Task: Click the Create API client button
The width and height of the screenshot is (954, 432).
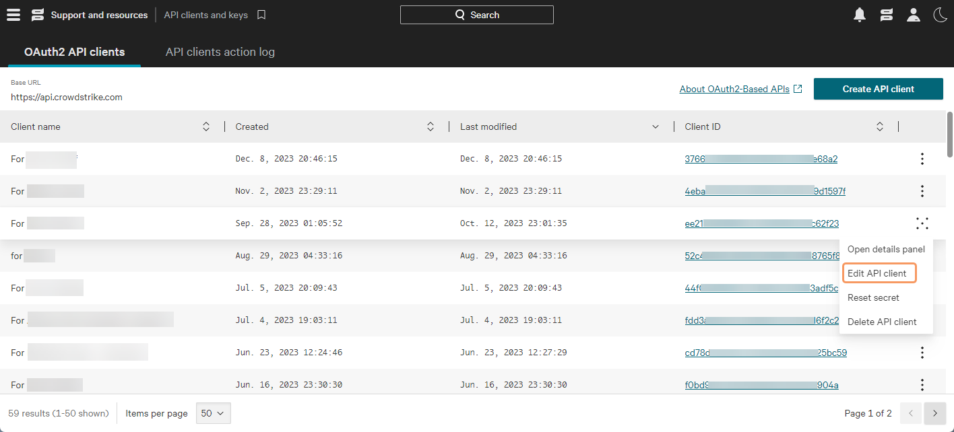Action: [x=878, y=89]
